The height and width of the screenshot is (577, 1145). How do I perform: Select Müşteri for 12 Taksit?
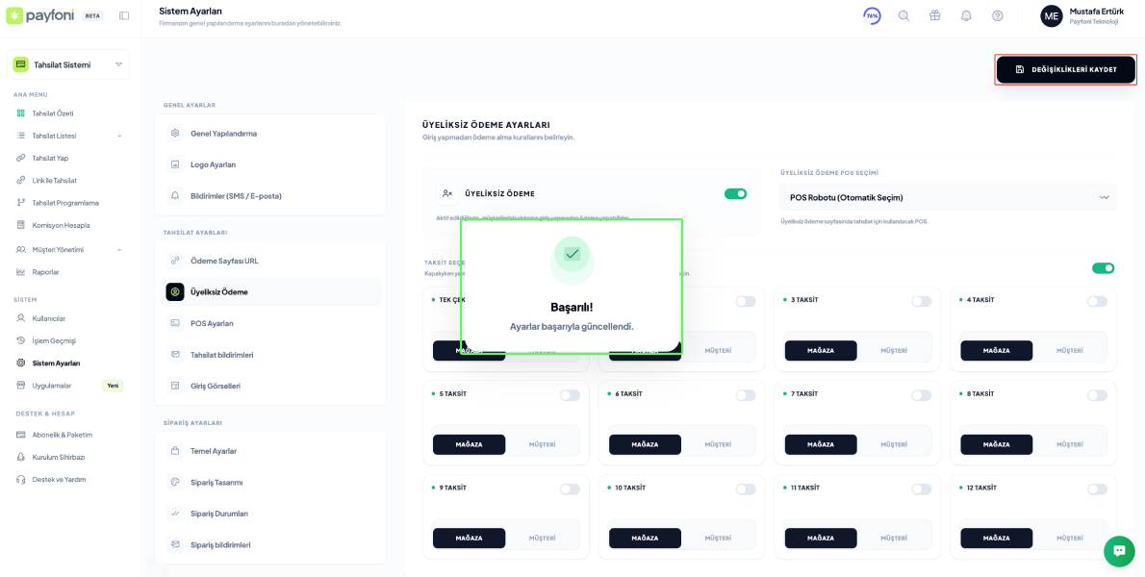(x=1070, y=538)
